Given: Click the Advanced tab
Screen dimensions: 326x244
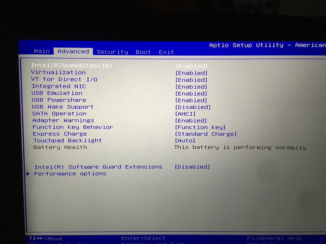Looking at the screenshot, I should pos(73,51).
